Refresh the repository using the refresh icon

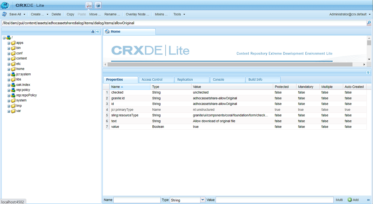(x=4, y=14)
